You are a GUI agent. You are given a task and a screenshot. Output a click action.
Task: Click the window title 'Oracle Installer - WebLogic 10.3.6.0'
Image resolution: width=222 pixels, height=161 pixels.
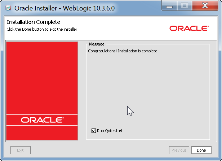tap(65, 8)
